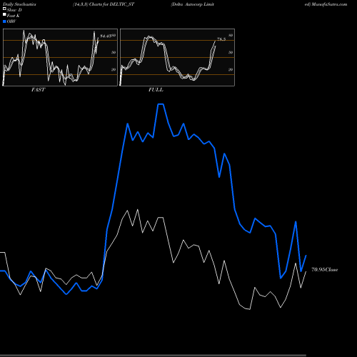Select the 'Daily Stochastics' title text
This screenshot has height=357, width=357.
coord(19,4)
